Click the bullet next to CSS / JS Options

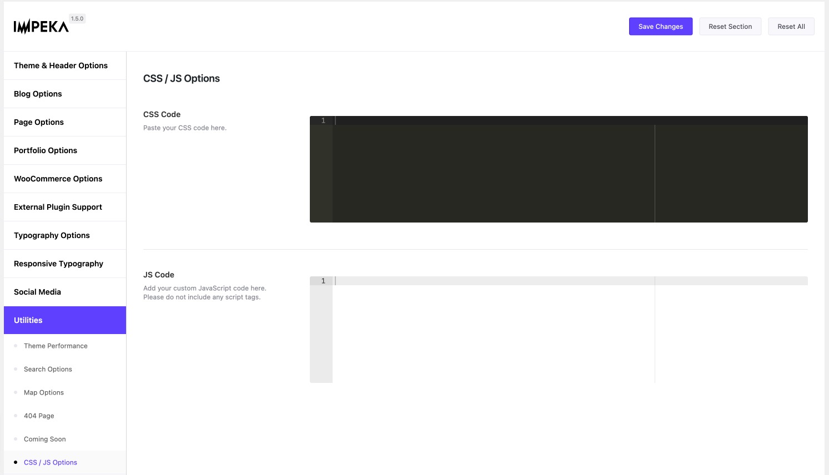tap(16, 462)
